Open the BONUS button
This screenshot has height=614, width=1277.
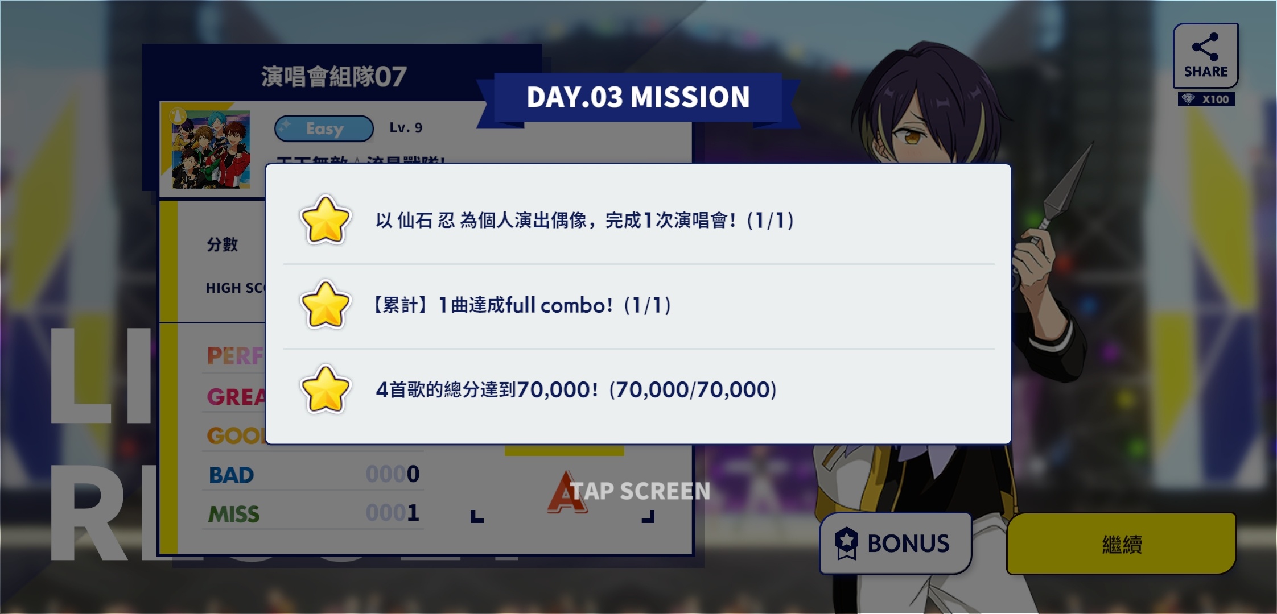[x=895, y=544]
